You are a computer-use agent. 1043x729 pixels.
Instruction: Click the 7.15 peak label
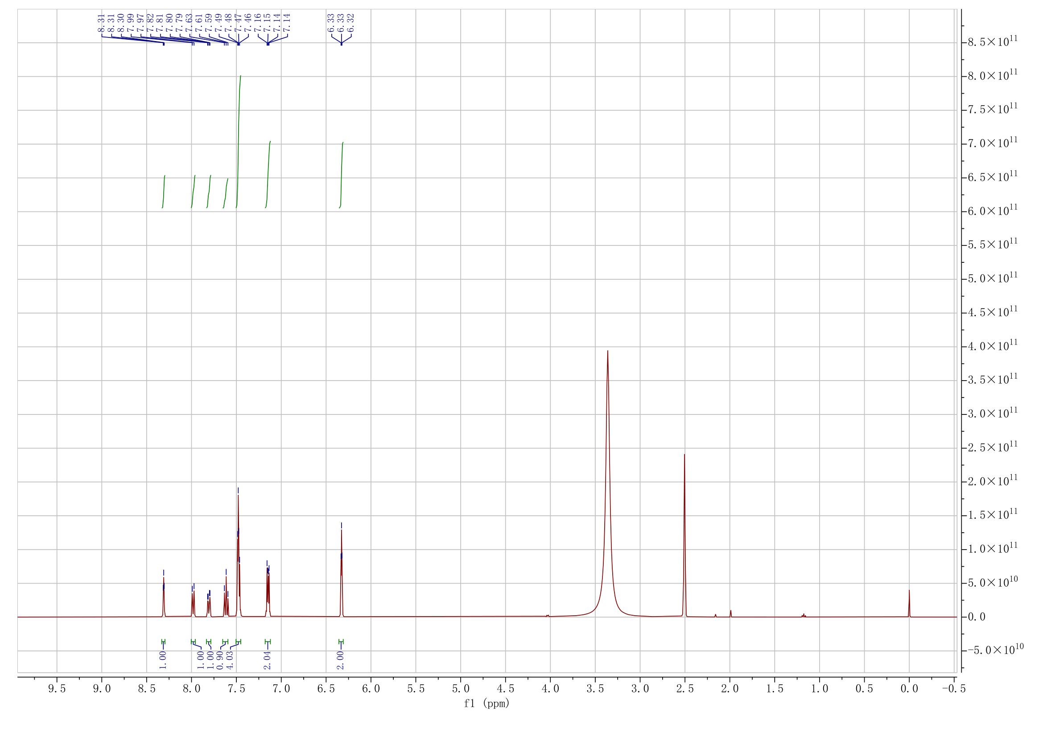(268, 23)
